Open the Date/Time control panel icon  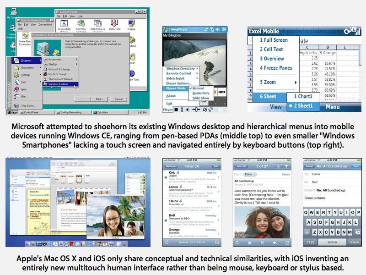tap(115, 25)
